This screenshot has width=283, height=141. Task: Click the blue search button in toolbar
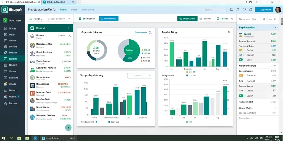pos(108,18)
